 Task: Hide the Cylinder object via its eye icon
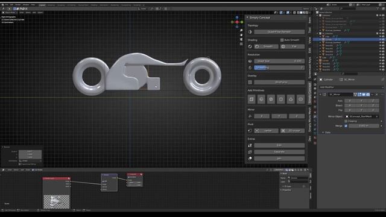pyautogui.click(x=381, y=39)
